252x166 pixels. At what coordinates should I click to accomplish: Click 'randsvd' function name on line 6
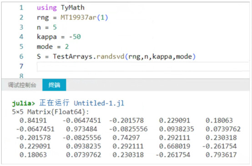click(111, 56)
